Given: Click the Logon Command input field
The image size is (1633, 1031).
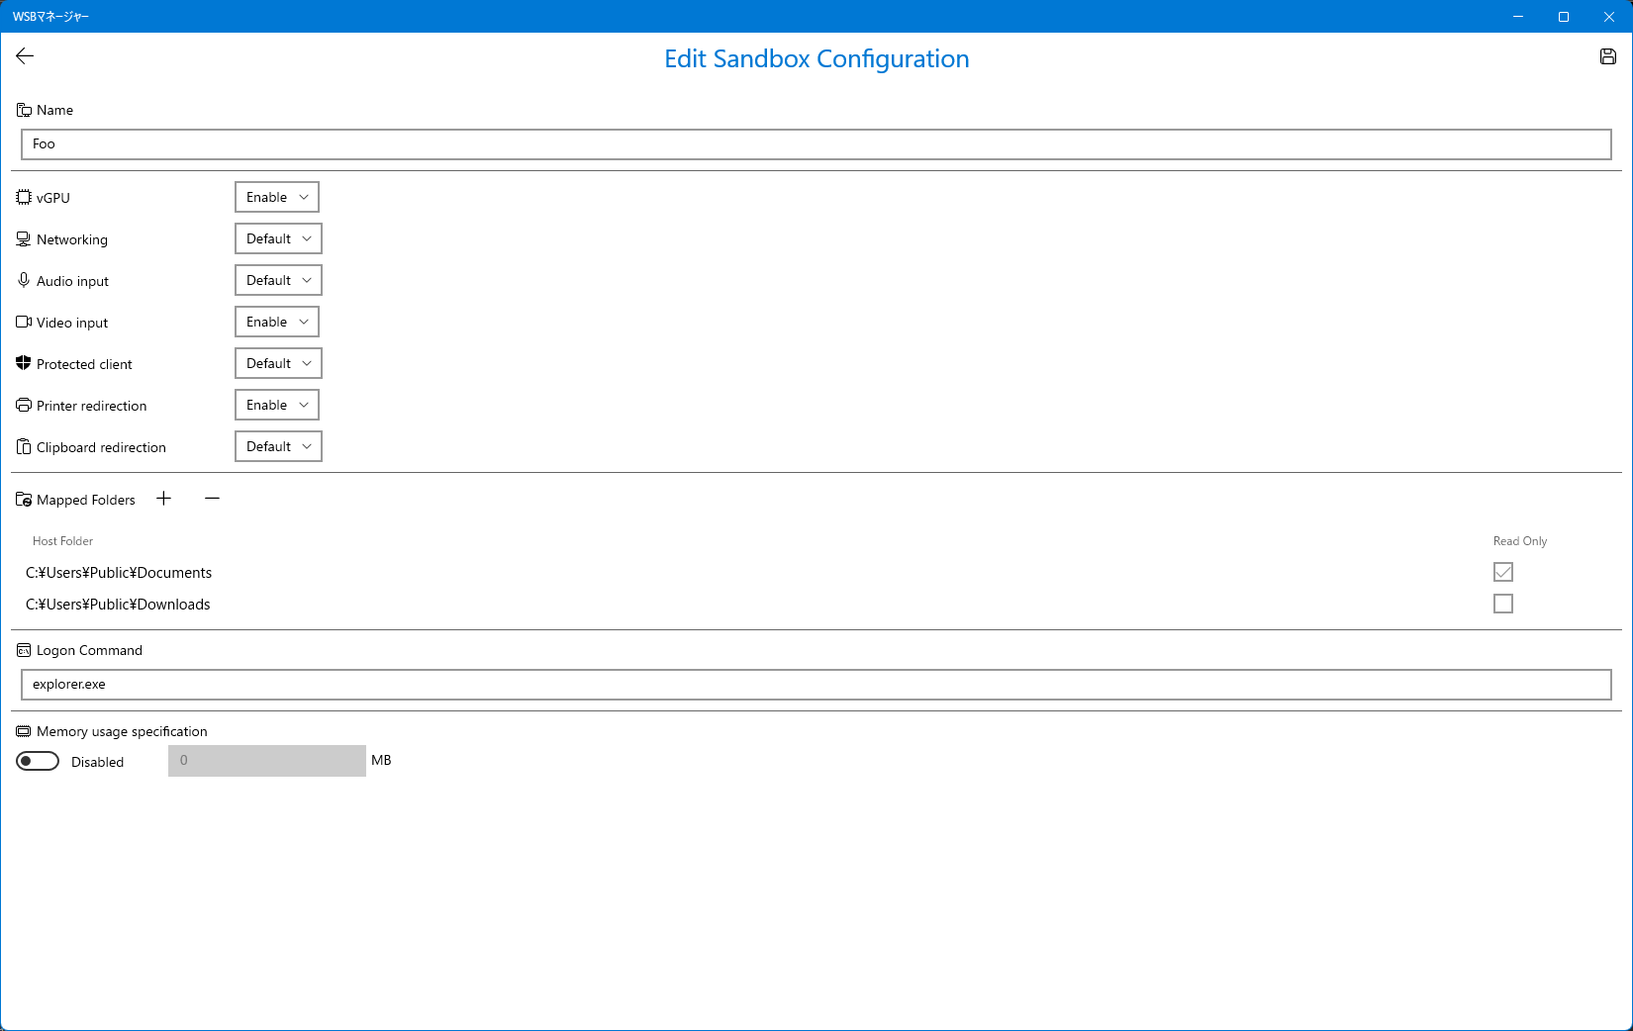Looking at the screenshot, I should [x=816, y=685].
